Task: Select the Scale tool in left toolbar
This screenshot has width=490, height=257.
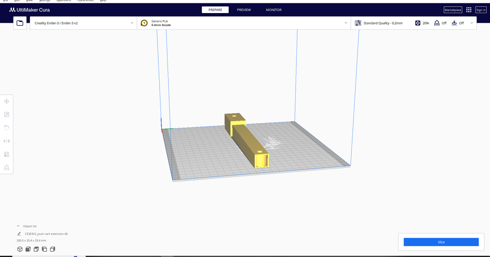Action: click(7, 115)
